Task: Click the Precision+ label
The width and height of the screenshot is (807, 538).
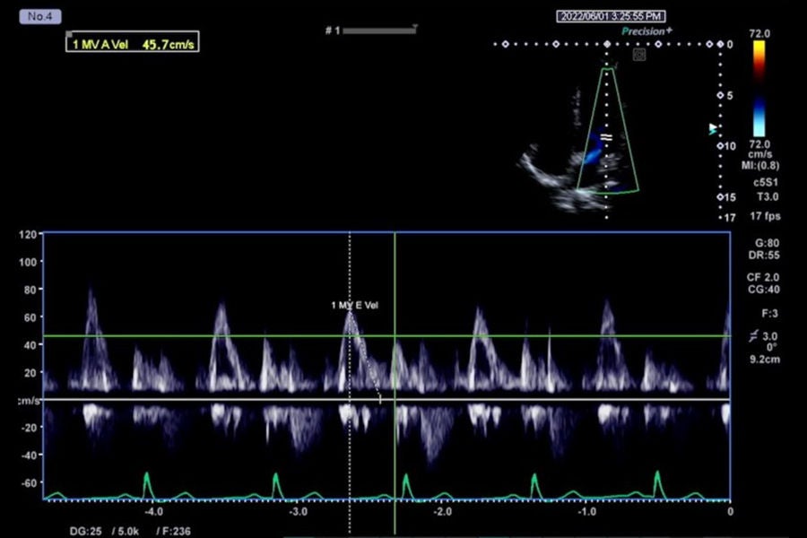Action: (x=646, y=31)
